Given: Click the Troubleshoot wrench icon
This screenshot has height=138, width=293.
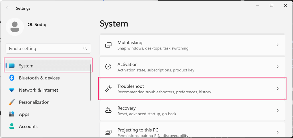Looking at the screenshot, I should [108, 89].
